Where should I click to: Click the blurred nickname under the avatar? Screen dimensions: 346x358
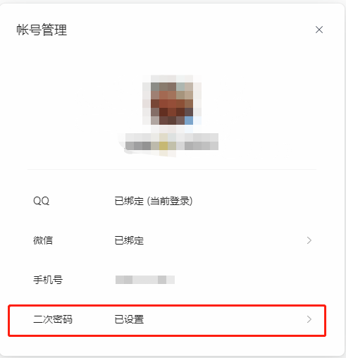point(172,142)
